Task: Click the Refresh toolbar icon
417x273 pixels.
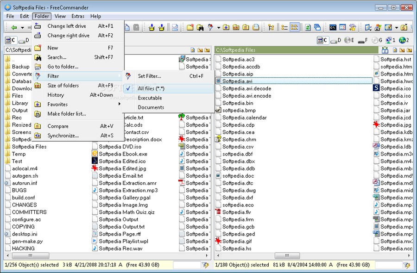Action: pyautogui.click(x=308, y=27)
